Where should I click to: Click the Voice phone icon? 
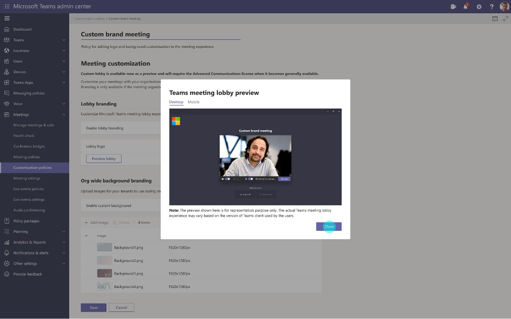click(x=7, y=104)
